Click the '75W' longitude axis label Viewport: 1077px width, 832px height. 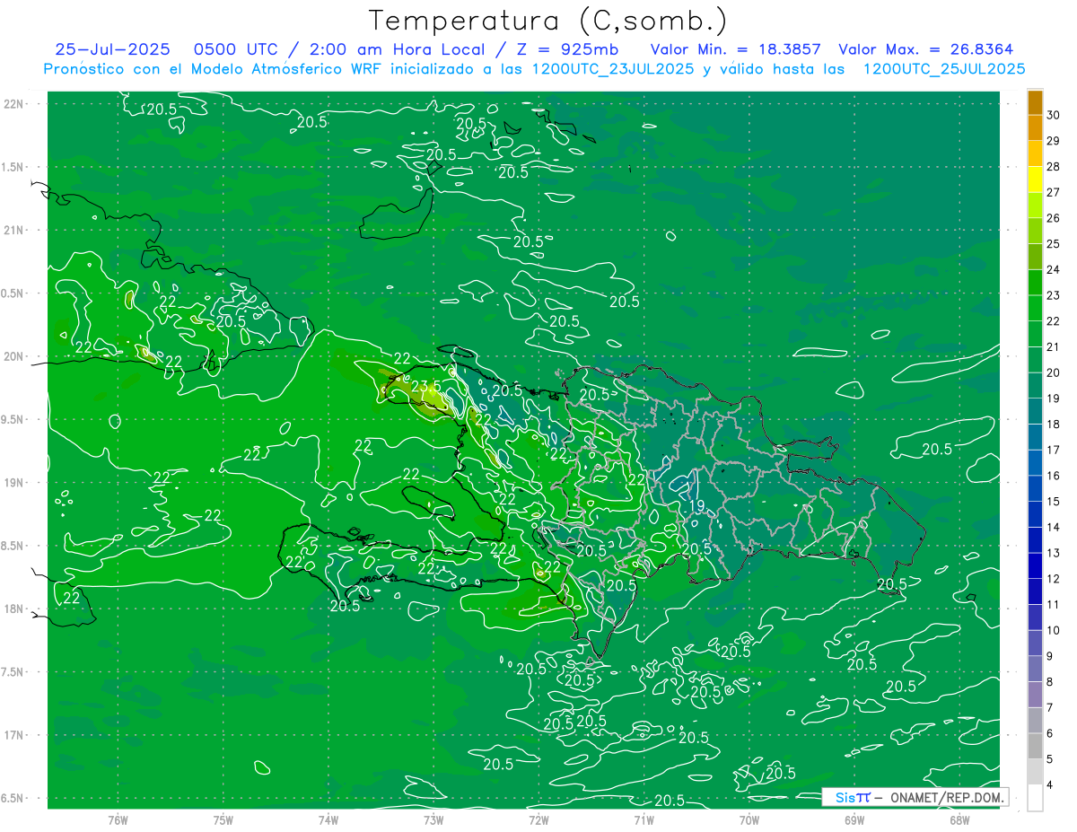click(223, 820)
